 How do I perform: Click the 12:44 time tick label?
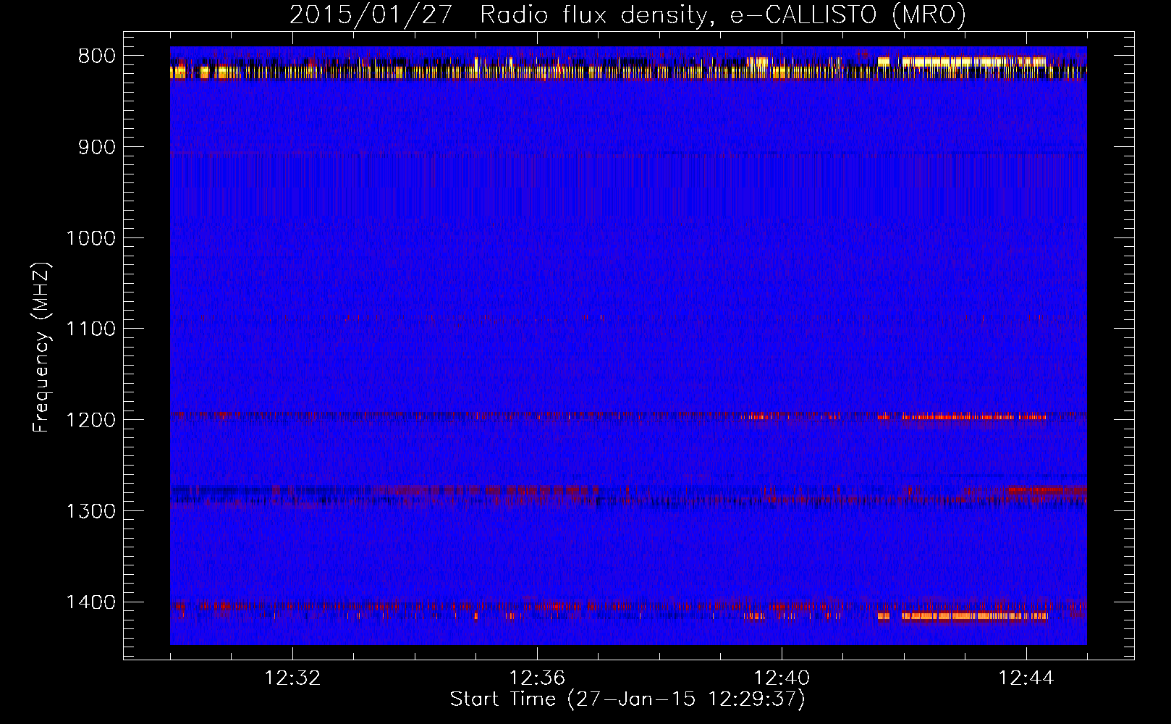pos(1026,678)
